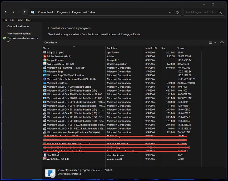Select Visual C++ 2012 Redistributable (x86) row
228x181 pixels.
point(122,113)
